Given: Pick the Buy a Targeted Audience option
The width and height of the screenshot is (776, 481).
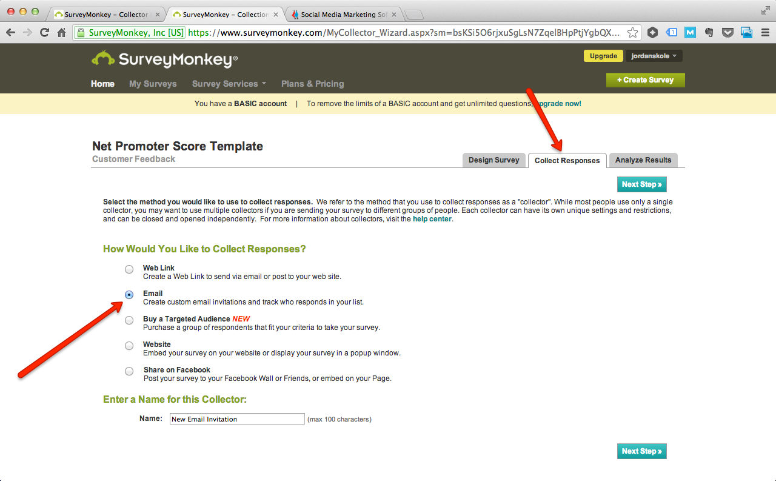Looking at the screenshot, I should pyautogui.click(x=129, y=320).
